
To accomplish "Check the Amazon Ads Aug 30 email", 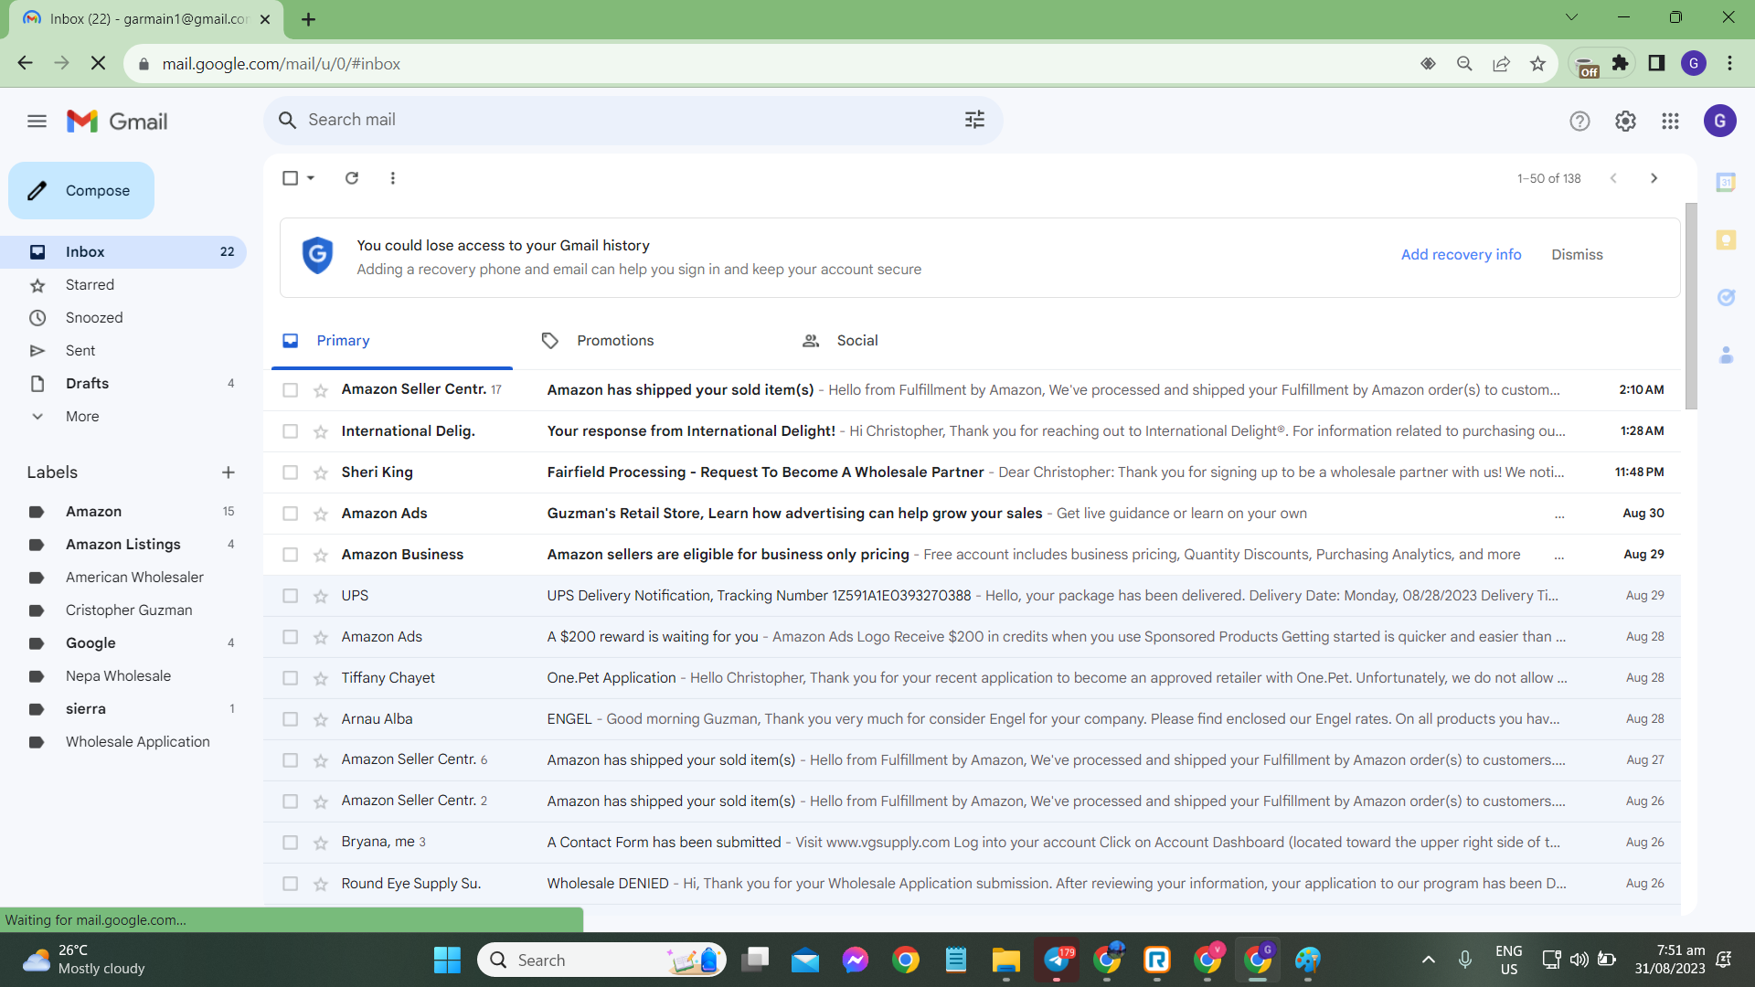I will point(290,514).
